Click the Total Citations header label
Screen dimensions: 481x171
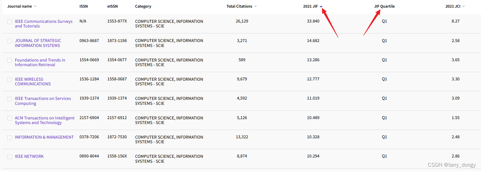239,6
